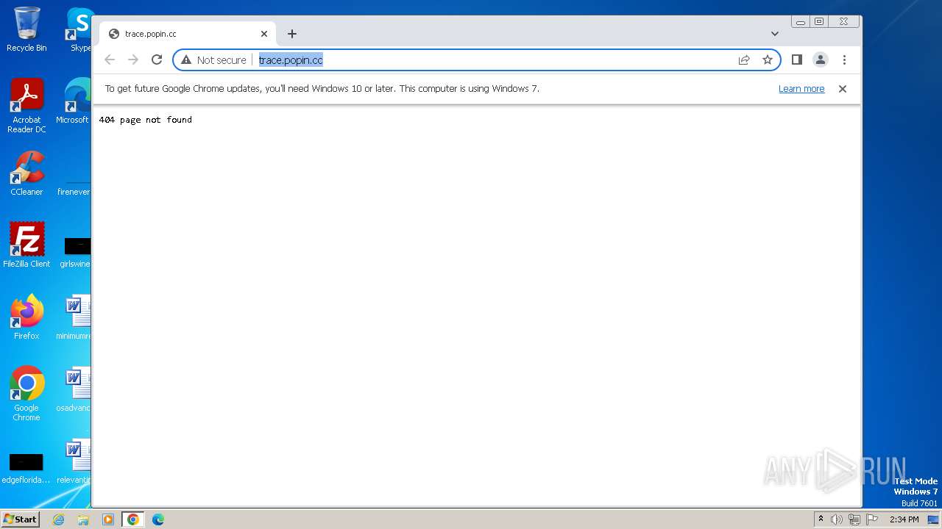Close the trace.popin.cc tab

pyautogui.click(x=264, y=34)
